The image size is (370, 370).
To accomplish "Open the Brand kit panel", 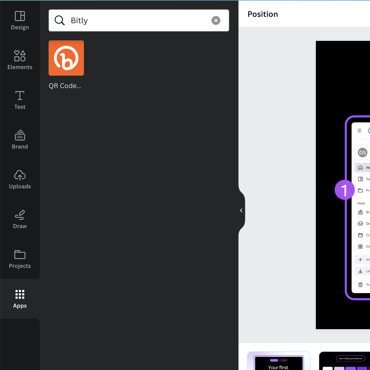I will point(20,140).
